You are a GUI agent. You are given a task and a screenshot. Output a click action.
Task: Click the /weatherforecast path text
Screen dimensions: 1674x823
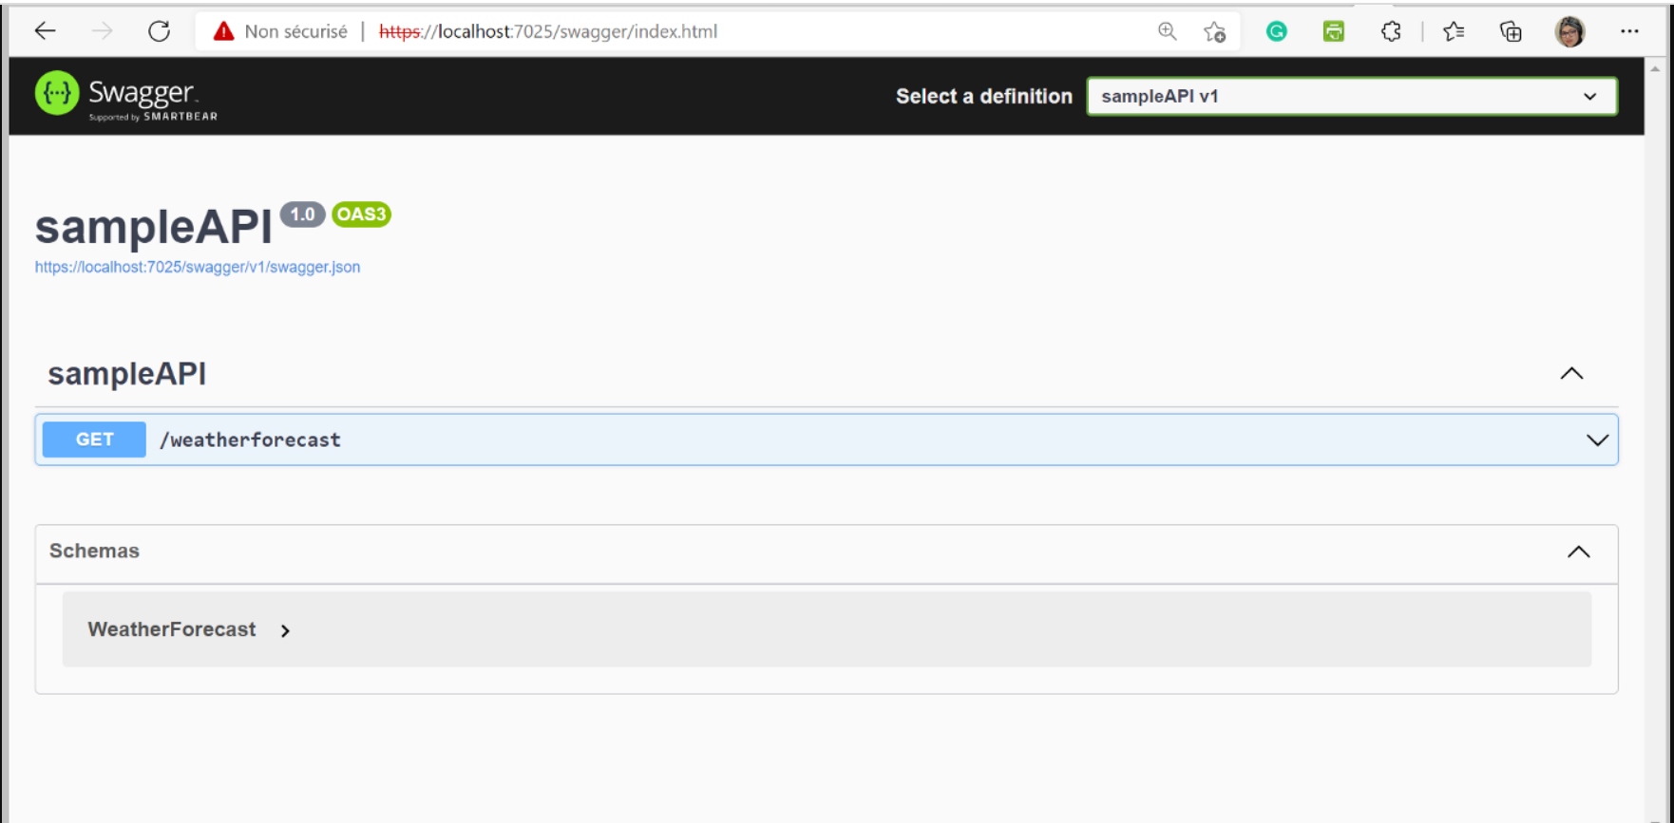coord(250,440)
